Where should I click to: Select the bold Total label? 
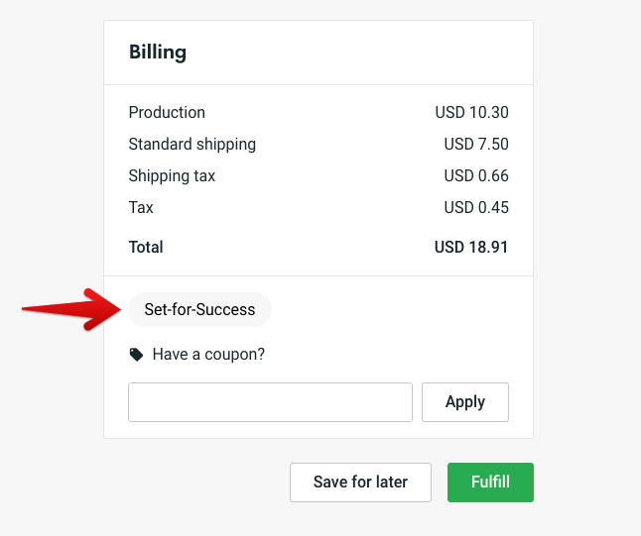point(146,247)
